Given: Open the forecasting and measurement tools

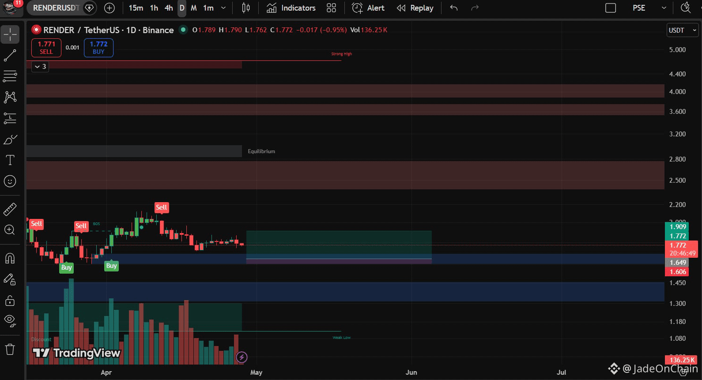Looking at the screenshot, I should [x=10, y=118].
